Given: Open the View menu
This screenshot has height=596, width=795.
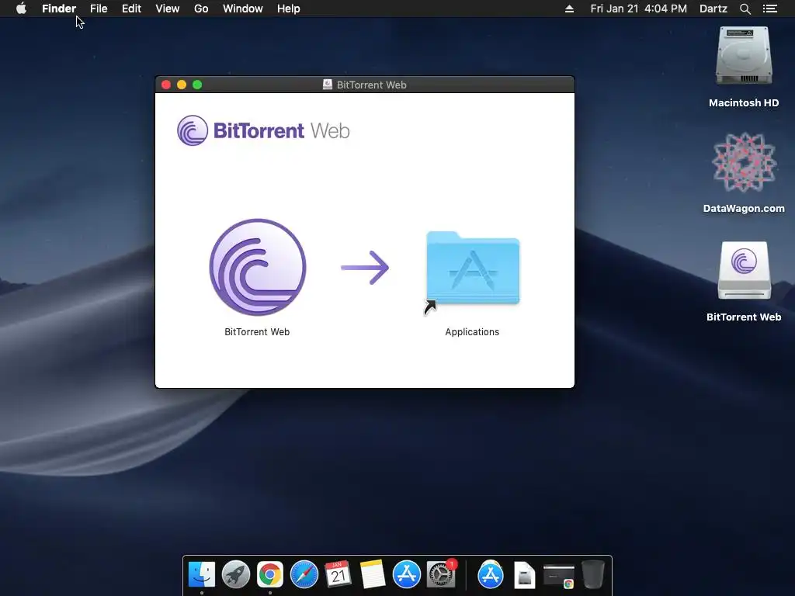Looking at the screenshot, I should [x=168, y=9].
